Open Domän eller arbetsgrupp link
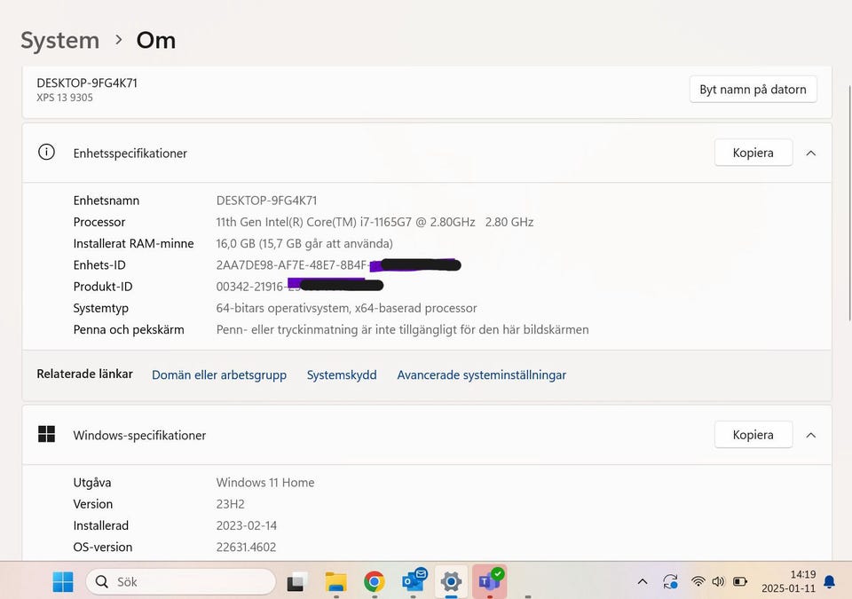Screen dimensions: 852x599 click(x=219, y=375)
